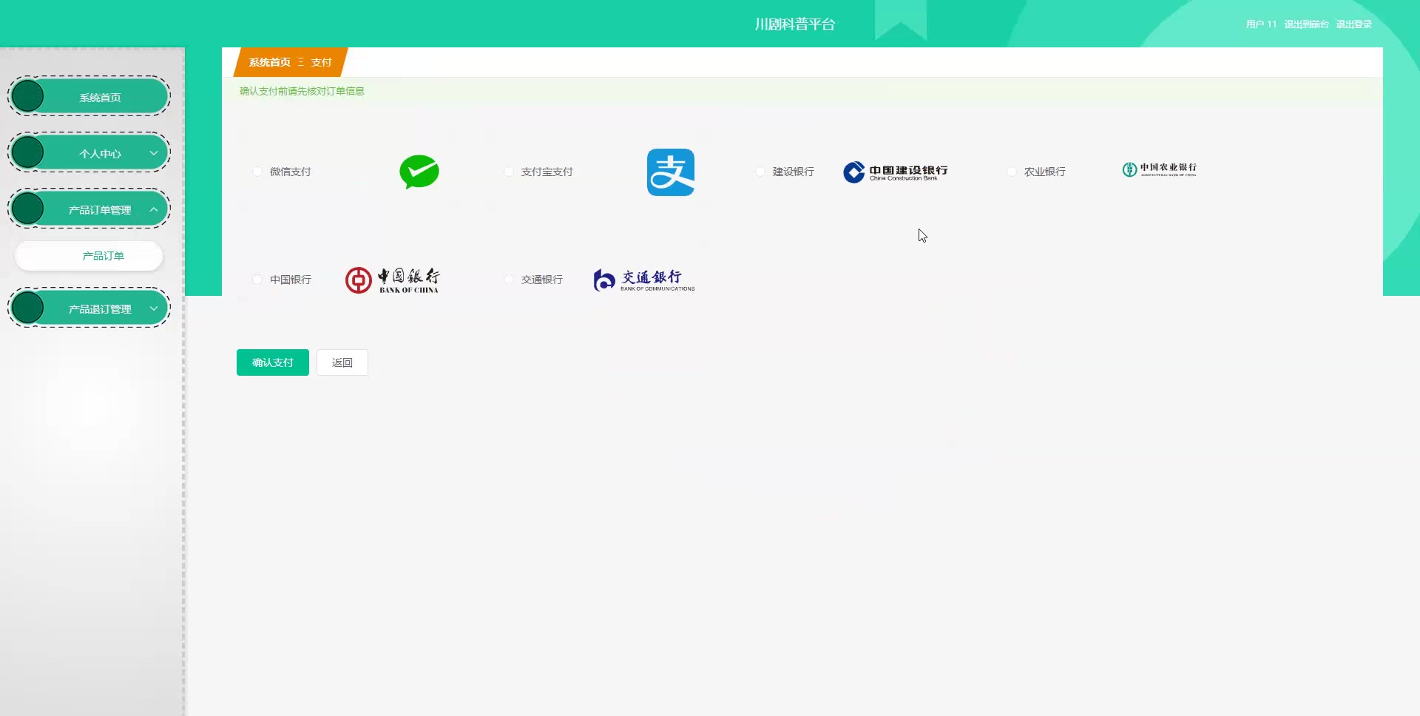
Task: Select the 支付宝支付 radio button
Action: pos(509,172)
